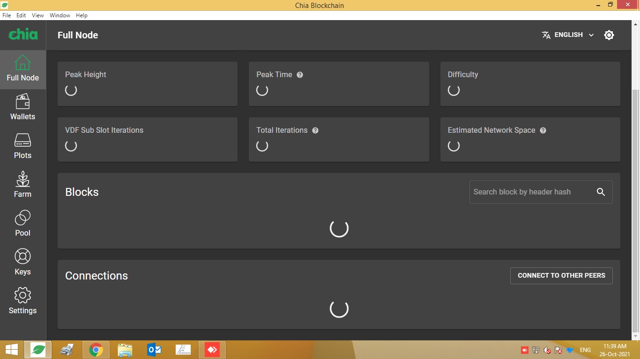Click the Connections heading
The height and width of the screenshot is (359, 640).
[x=97, y=276]
